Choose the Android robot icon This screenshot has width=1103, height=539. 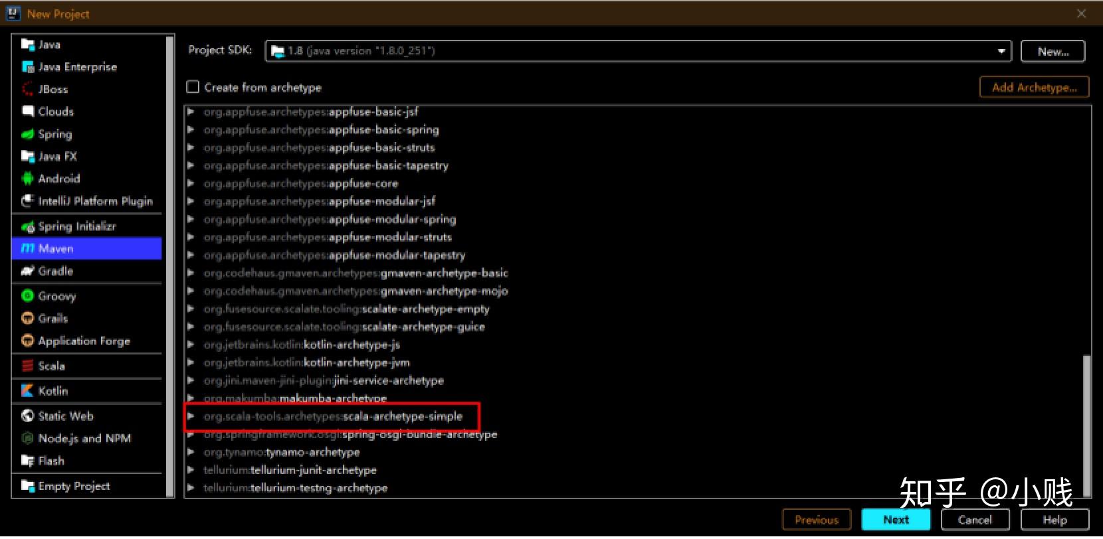[x=27, y=179]
